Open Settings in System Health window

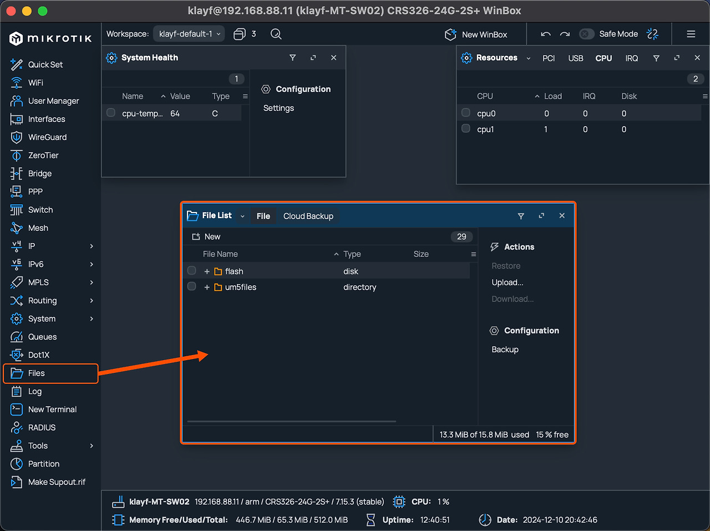tap(278, 108)
